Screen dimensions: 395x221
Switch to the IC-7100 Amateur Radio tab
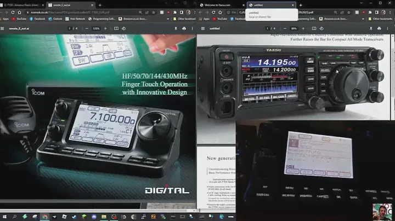pos(22,4)
